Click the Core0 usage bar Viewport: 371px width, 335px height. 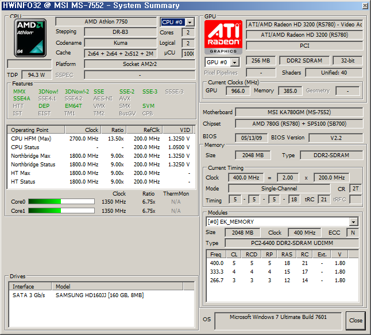tap(61, 201)
